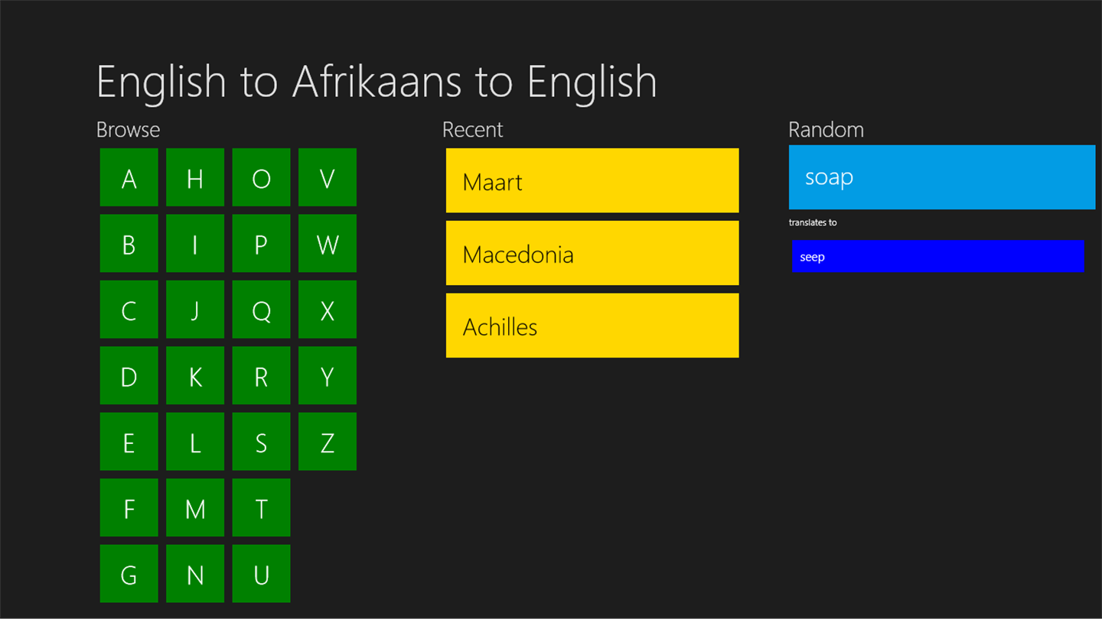Choose the letter X tile

tap(328, 309)
